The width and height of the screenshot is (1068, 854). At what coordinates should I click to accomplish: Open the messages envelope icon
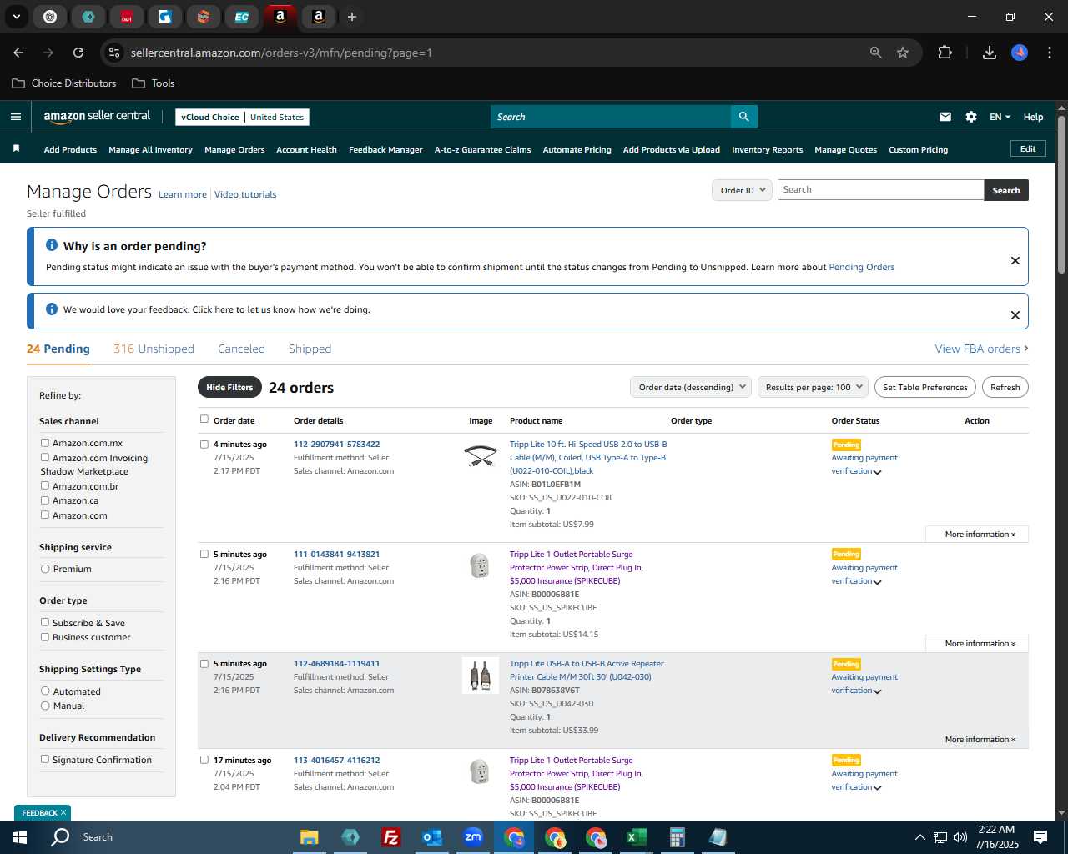945,117
